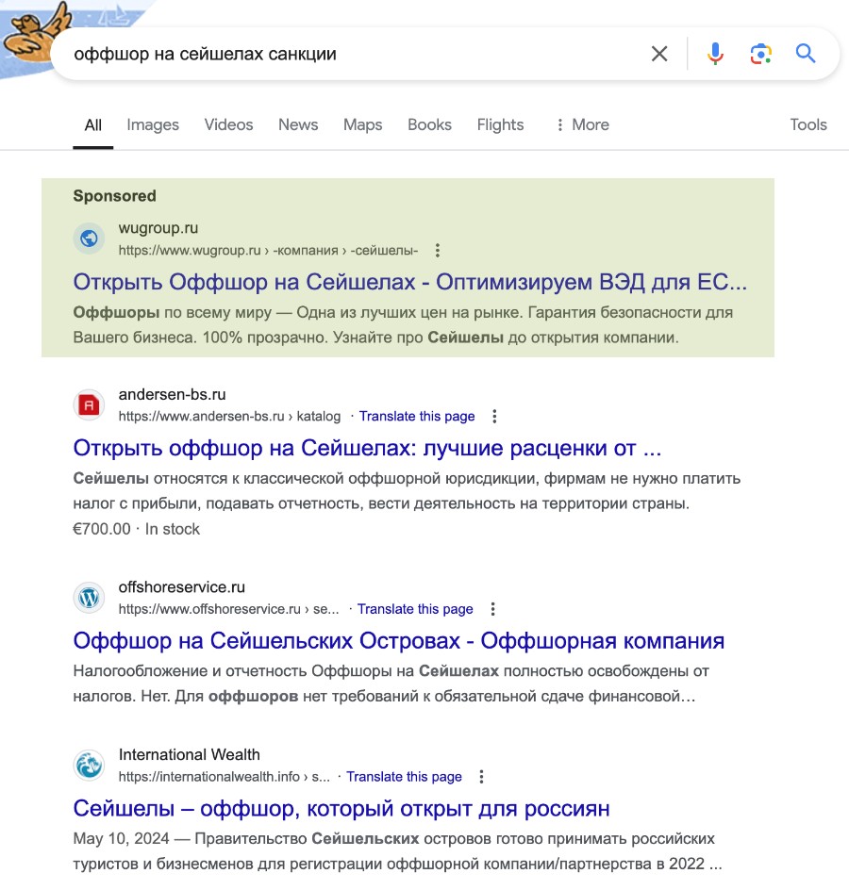The height and width of the screenshot is (890, 849).
Task: Click the andersen-bs.ru red favicon
Action: (x=88, y=405)
